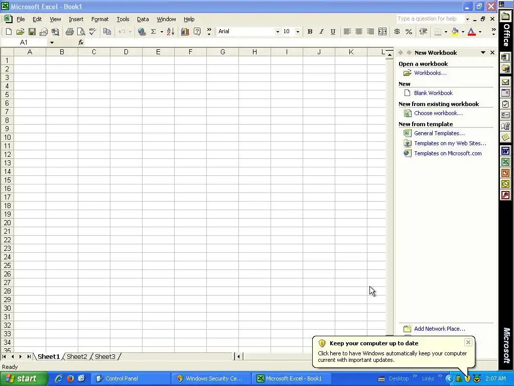The height and width of the screenshot is (386, 514).
Task: Open the Tools menu
Action: (123, 19)
